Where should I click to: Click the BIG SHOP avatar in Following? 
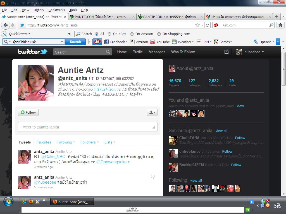click(x=223, y=188)
